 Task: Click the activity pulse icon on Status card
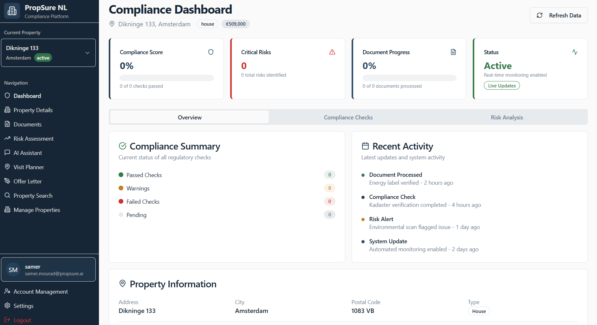tap(574, 52)
